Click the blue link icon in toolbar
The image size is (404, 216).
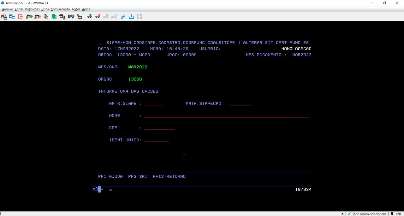coord(123,17)
